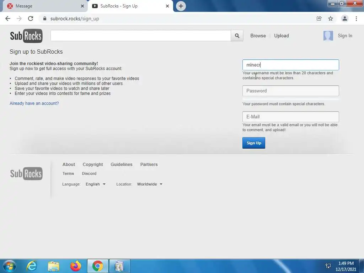
Task: Open the Guidelines footer link
Action: pyautogui.click(x=122, y=164)
